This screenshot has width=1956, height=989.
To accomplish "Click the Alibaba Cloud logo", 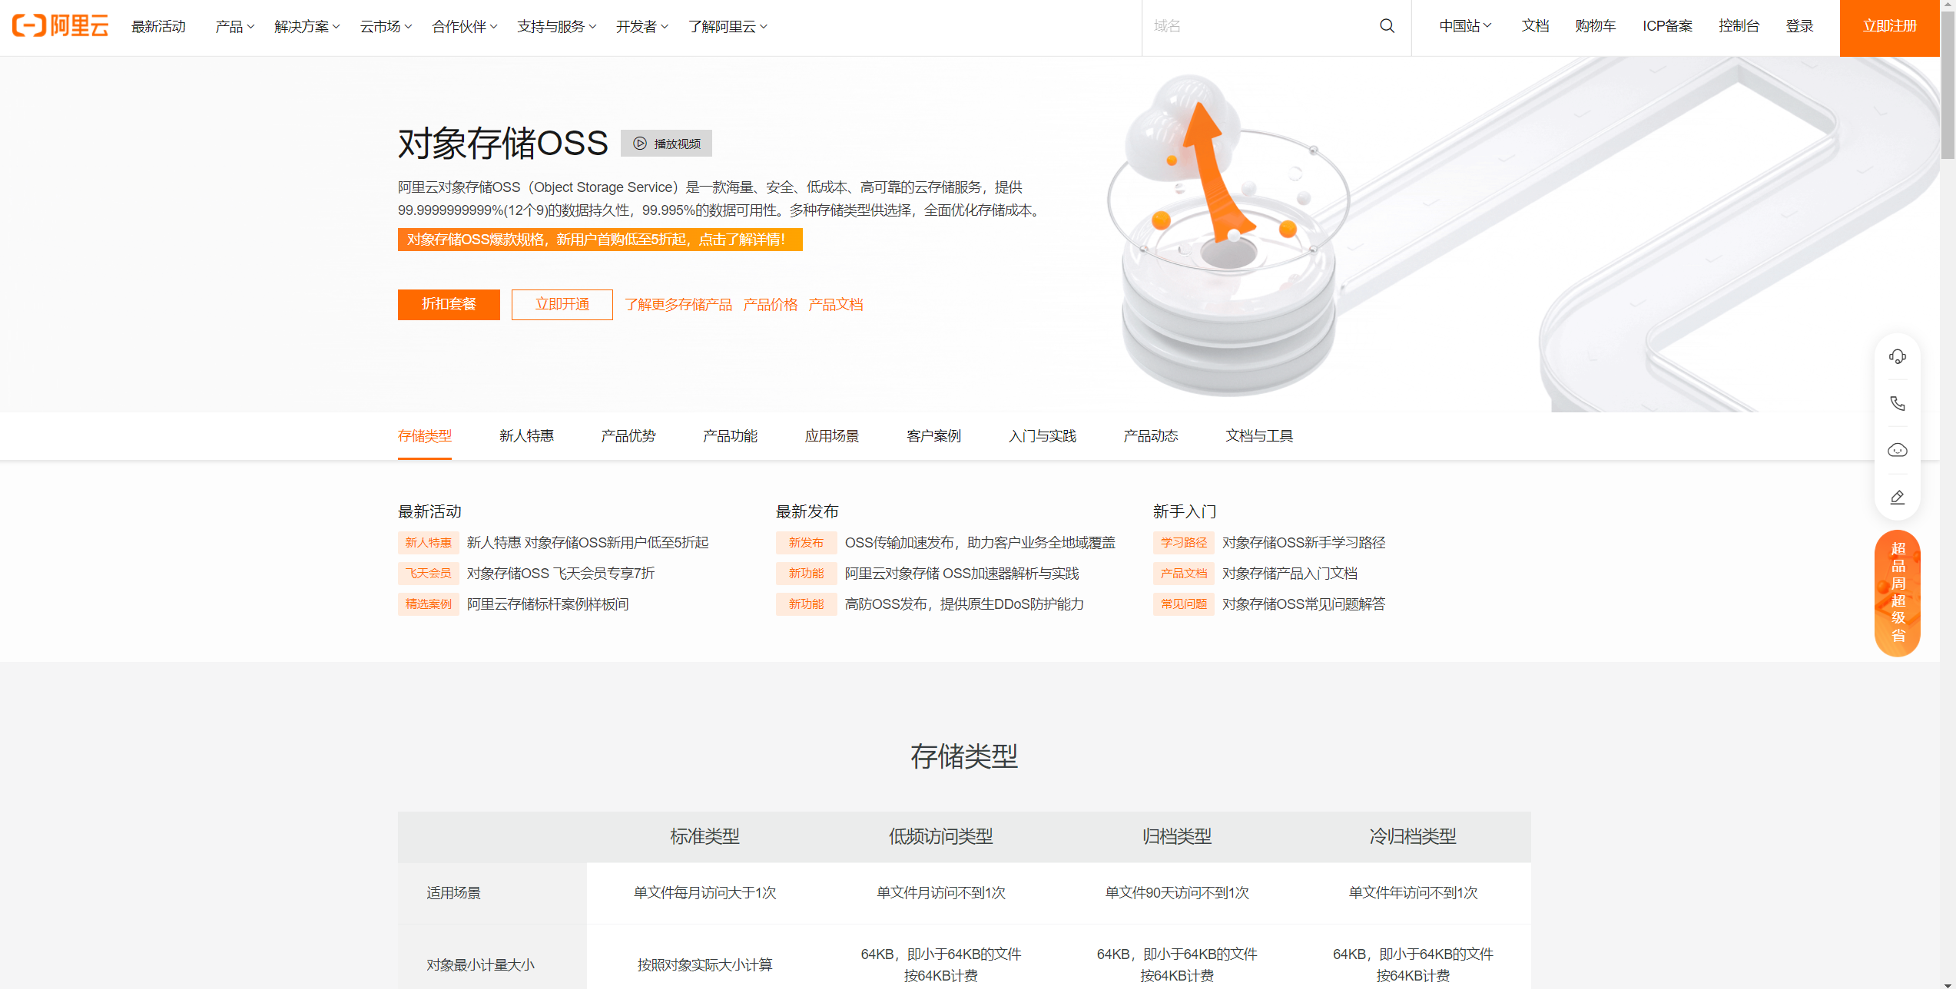I will [60, 26].
